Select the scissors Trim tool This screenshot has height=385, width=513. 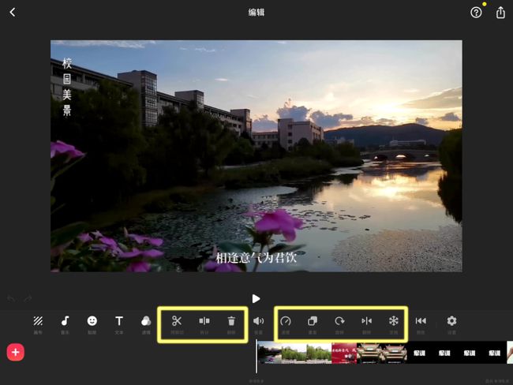coord(177,323)
